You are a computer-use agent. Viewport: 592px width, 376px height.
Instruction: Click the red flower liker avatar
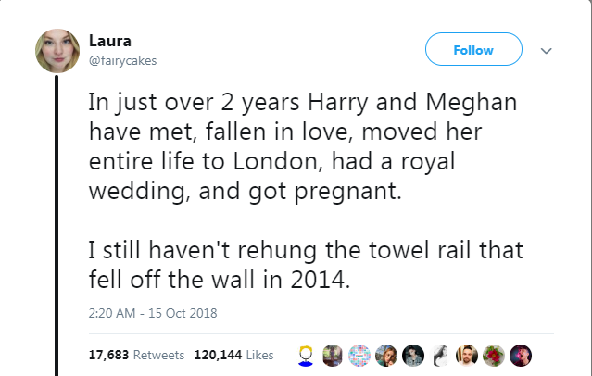click(495, 355)
